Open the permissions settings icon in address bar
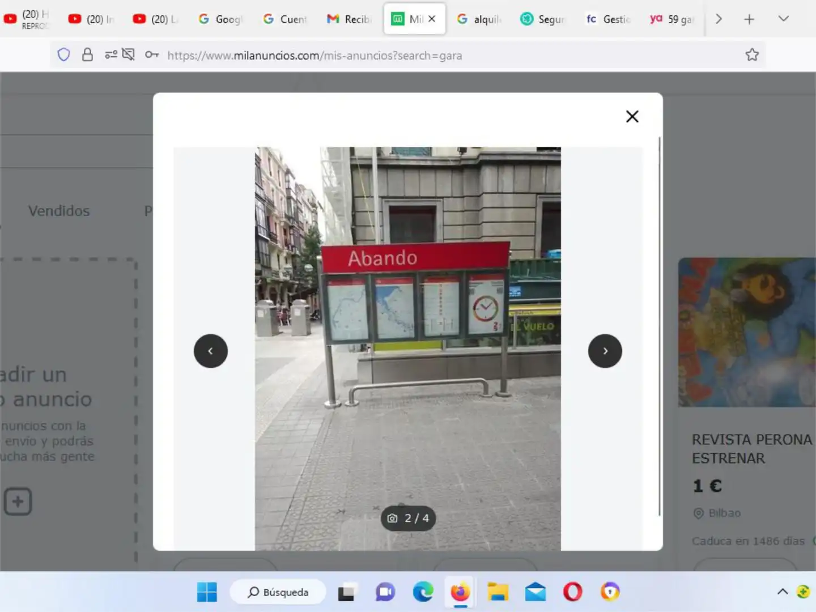Screen dimensions: 816x612 coord(111,55)
